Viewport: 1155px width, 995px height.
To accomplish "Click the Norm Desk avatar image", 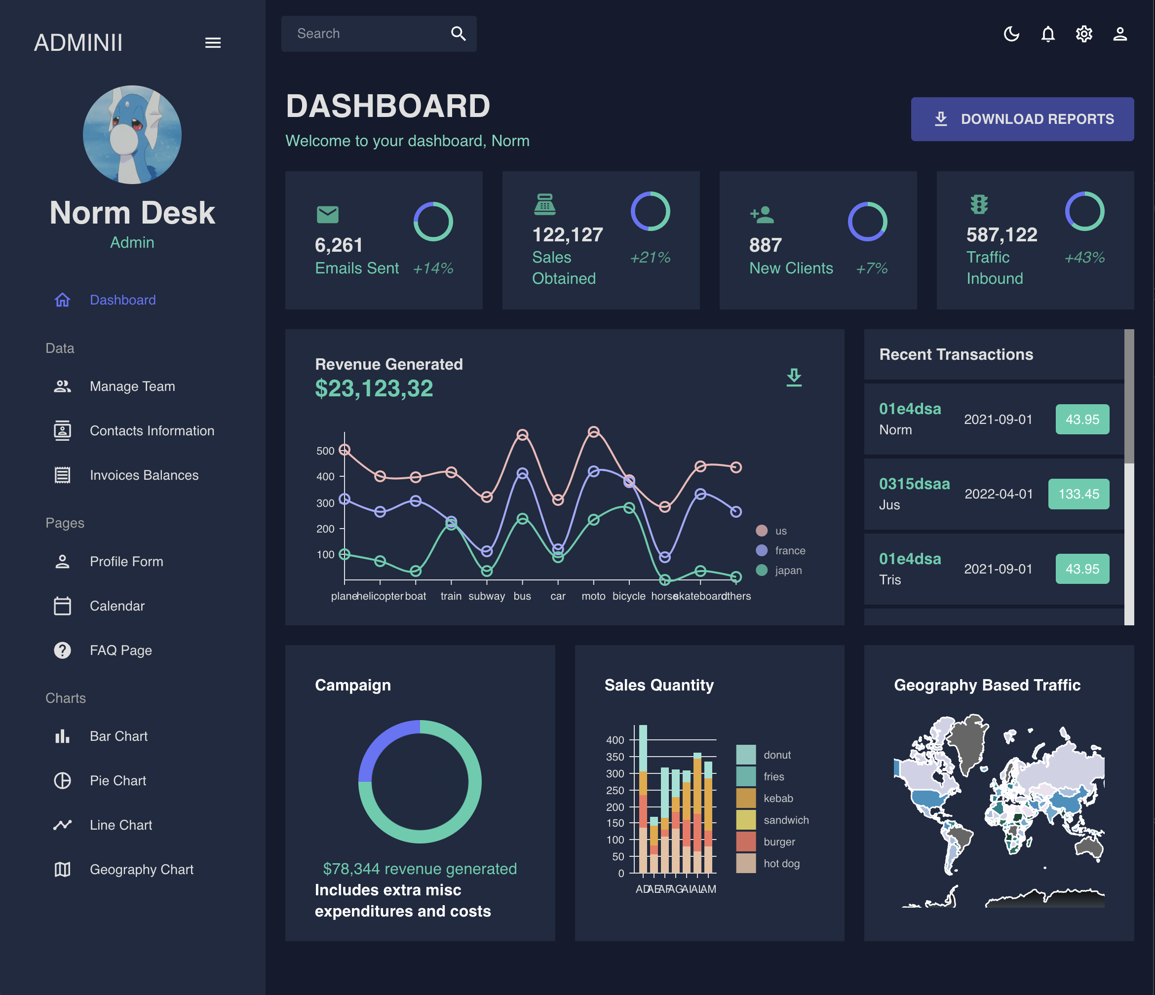I will 132,134.
